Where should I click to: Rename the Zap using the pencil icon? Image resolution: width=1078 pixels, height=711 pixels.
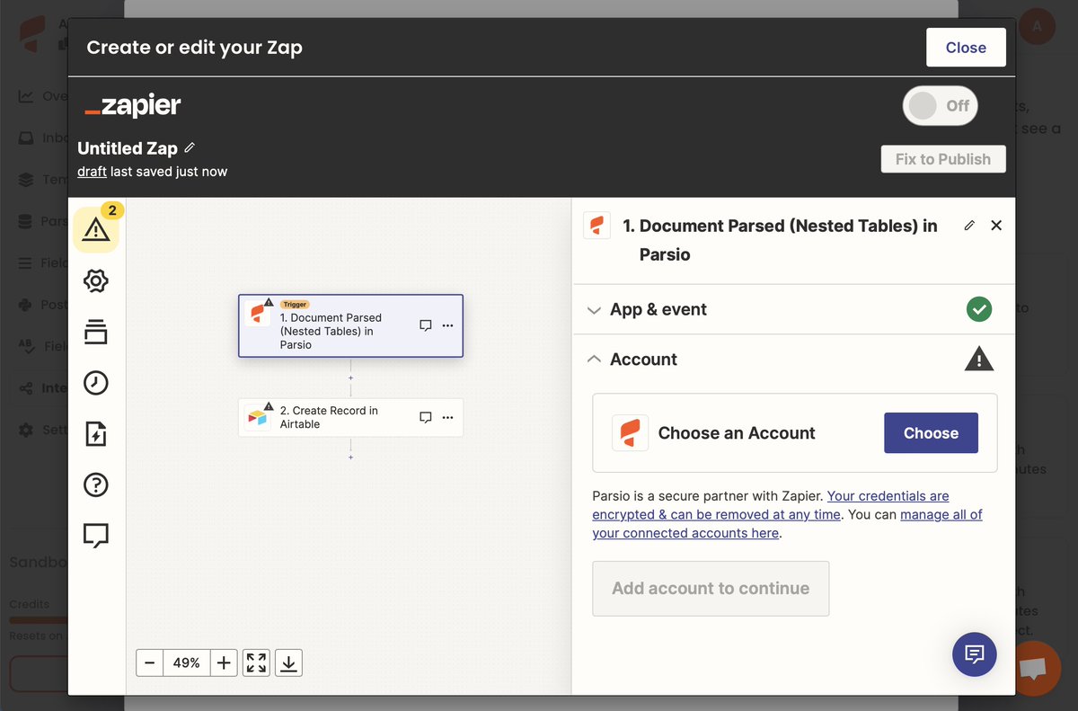190,148
